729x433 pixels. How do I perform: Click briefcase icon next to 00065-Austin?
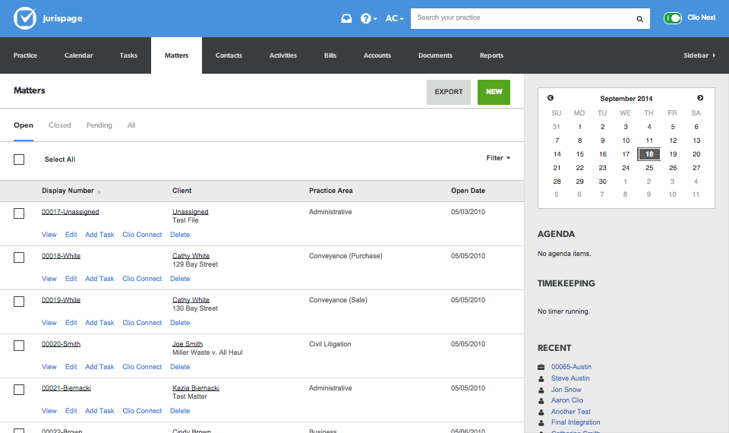click(x=541, y=367)
